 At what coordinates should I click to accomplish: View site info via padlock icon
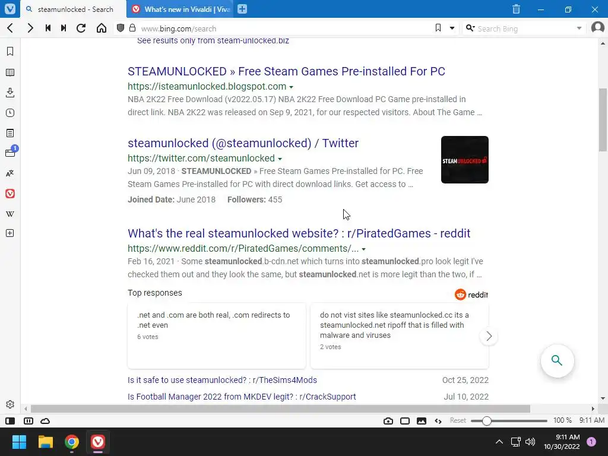coord(132,28)
